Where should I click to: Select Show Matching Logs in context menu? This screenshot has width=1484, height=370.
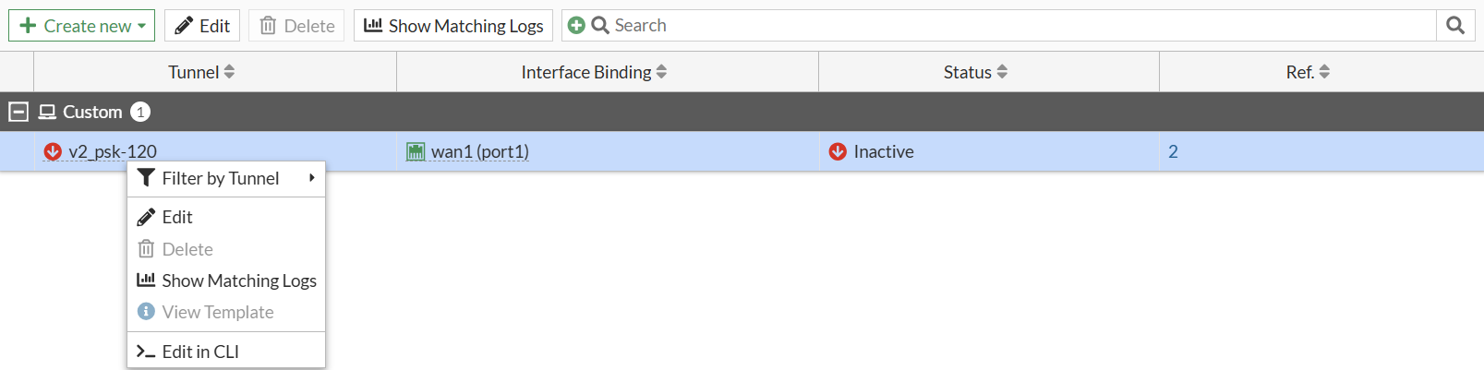pos(238,280)
